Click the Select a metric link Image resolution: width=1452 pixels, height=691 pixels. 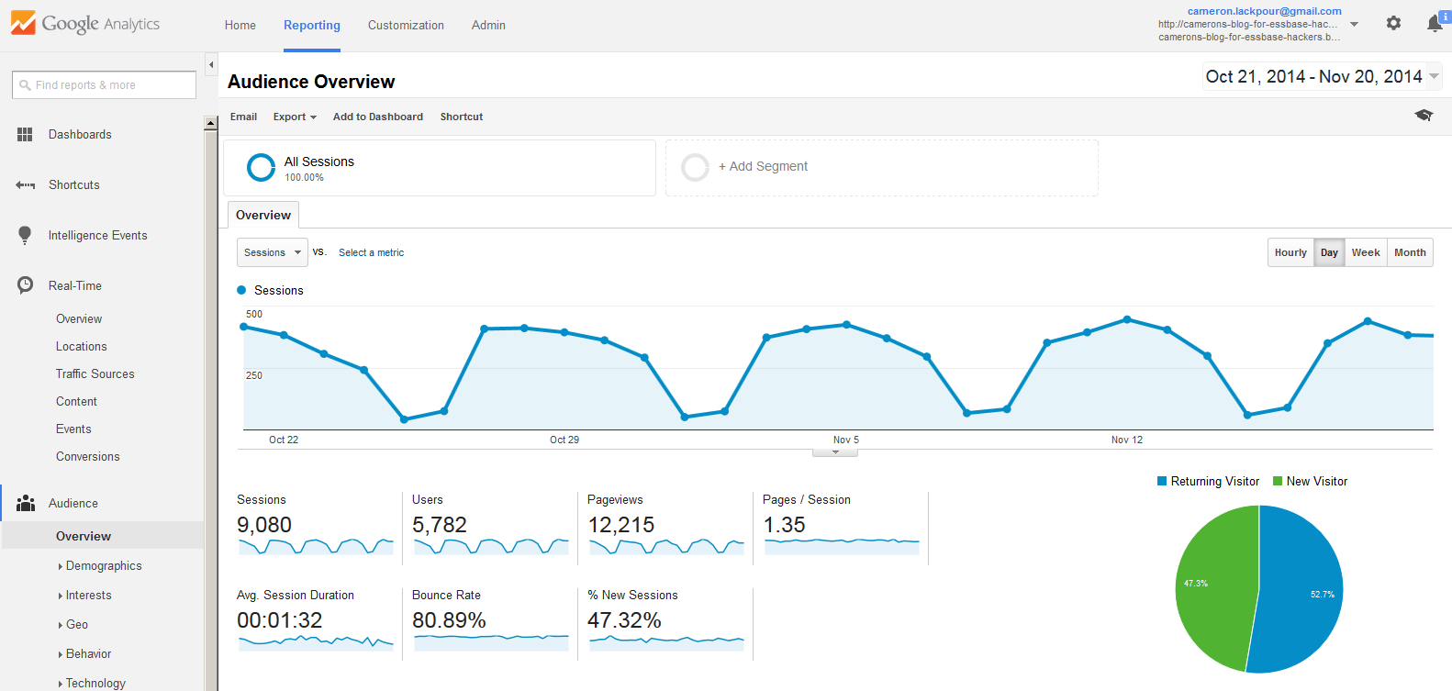click(x=371, y=252)
